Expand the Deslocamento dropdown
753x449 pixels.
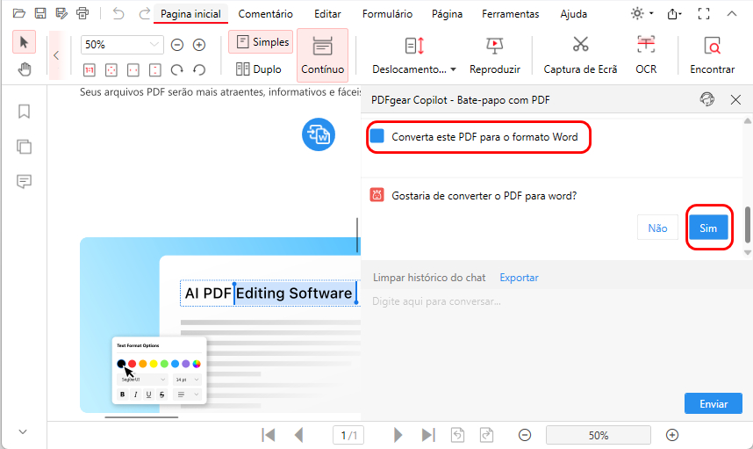(x=414, y=54)
